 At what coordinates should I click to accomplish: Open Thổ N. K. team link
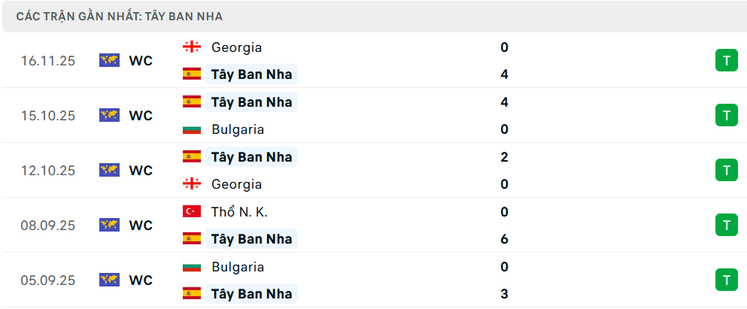tap(239, 212)
